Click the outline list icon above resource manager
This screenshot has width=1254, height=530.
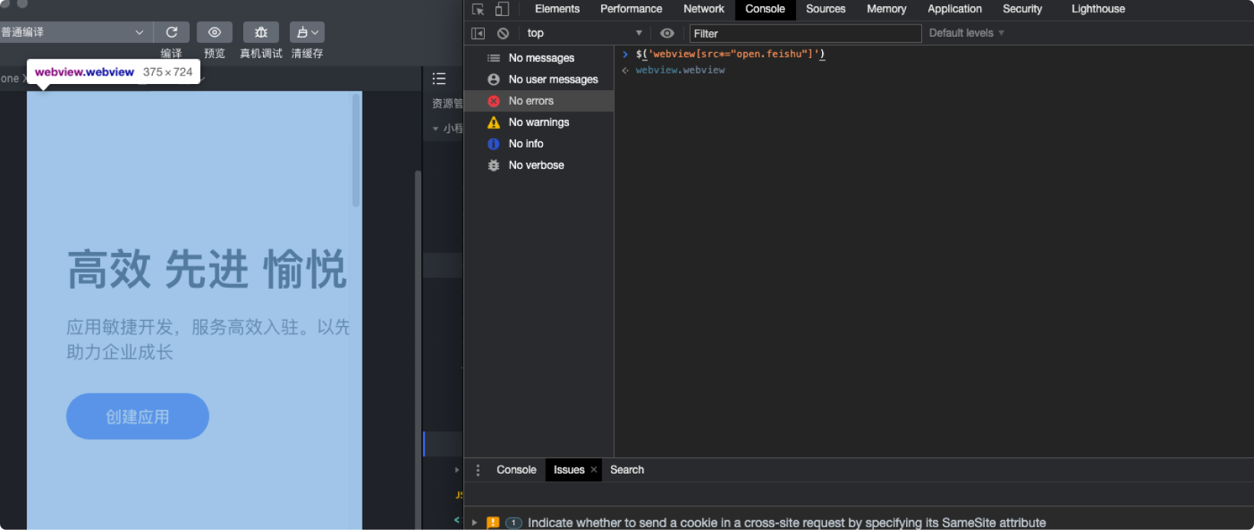tap(439, 79)
